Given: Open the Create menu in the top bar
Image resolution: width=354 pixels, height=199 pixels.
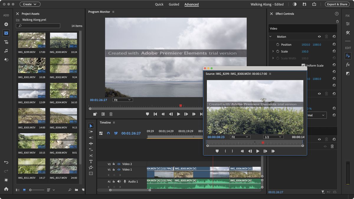Looking at the screenshot, I should coord(29,4).
